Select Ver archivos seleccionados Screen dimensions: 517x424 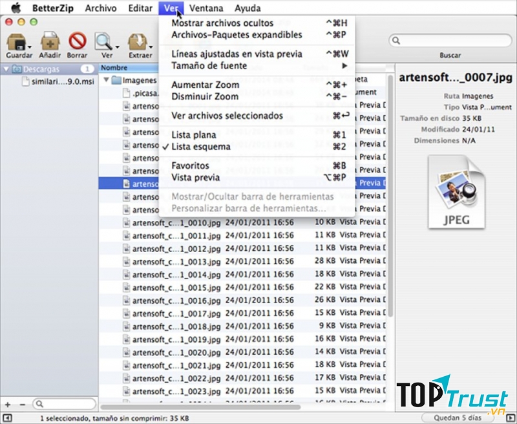coord(257,116)
